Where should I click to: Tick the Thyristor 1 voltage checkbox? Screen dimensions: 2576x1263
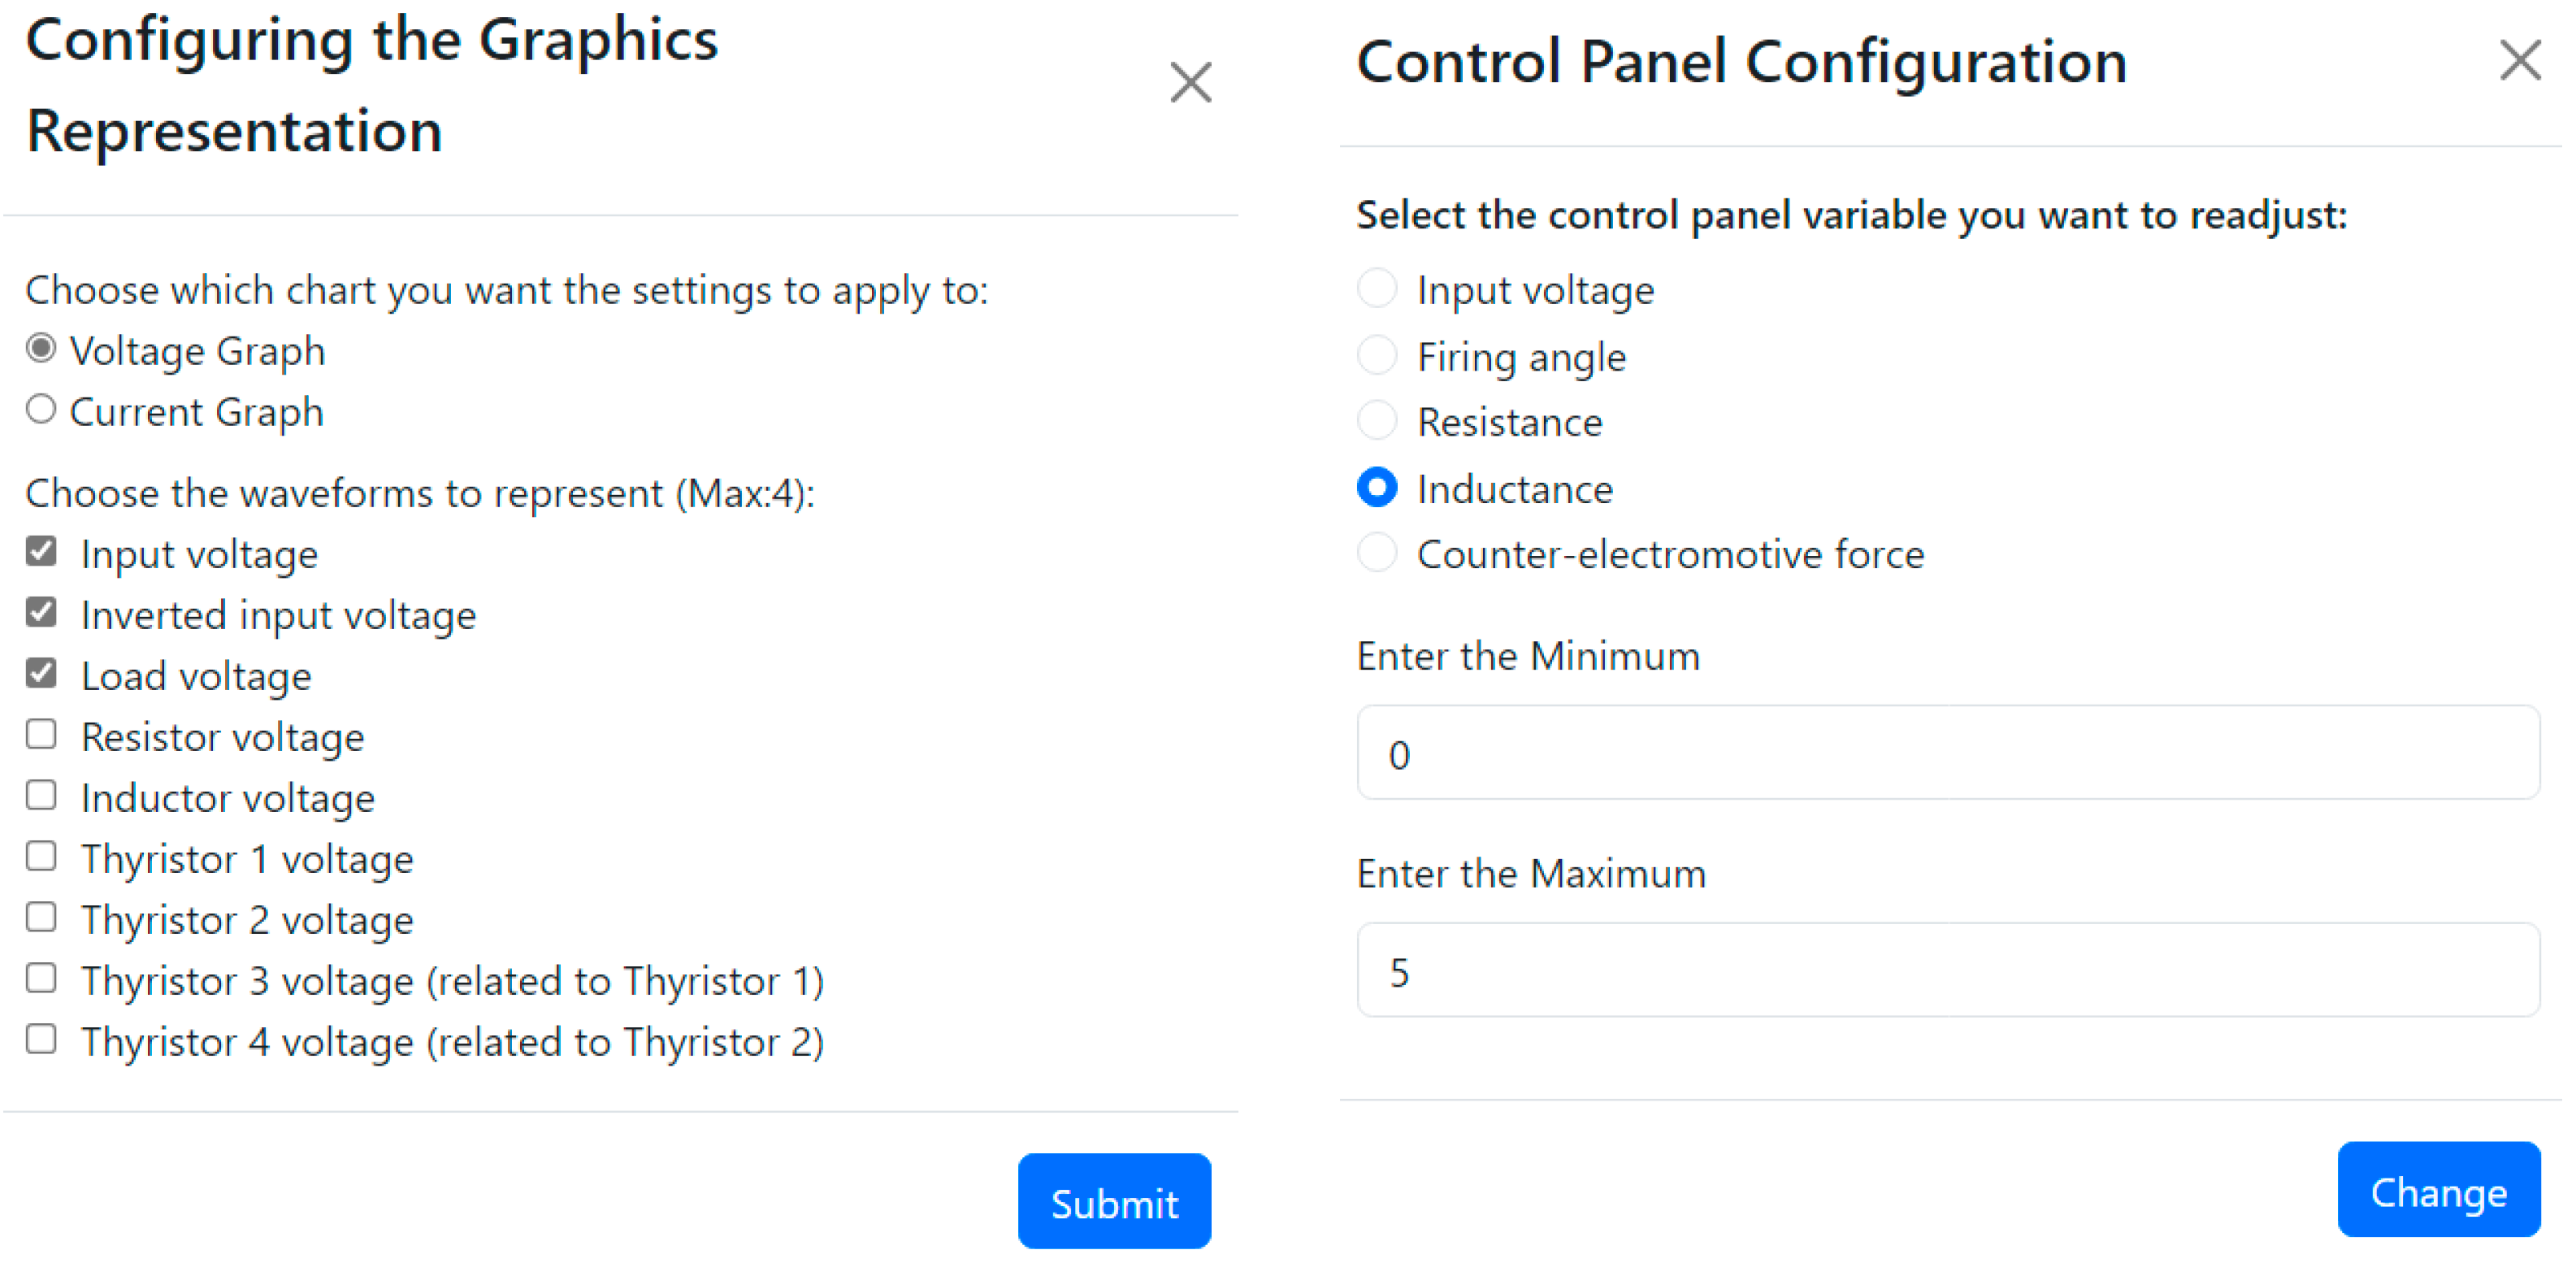(x=41, y=857)
